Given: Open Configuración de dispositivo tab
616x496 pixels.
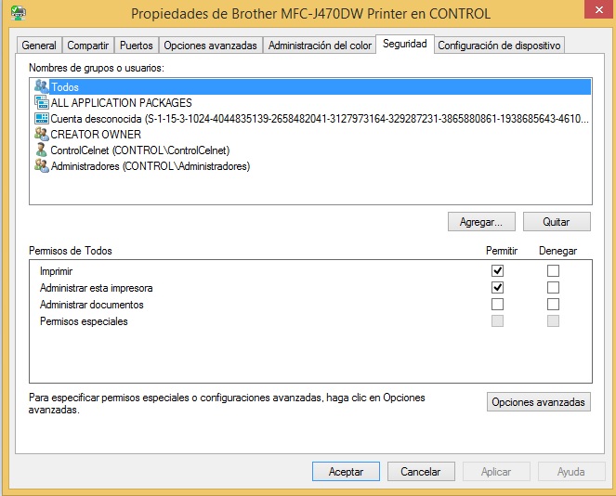Looking at the screenshot, I should (x=499, y=46).
